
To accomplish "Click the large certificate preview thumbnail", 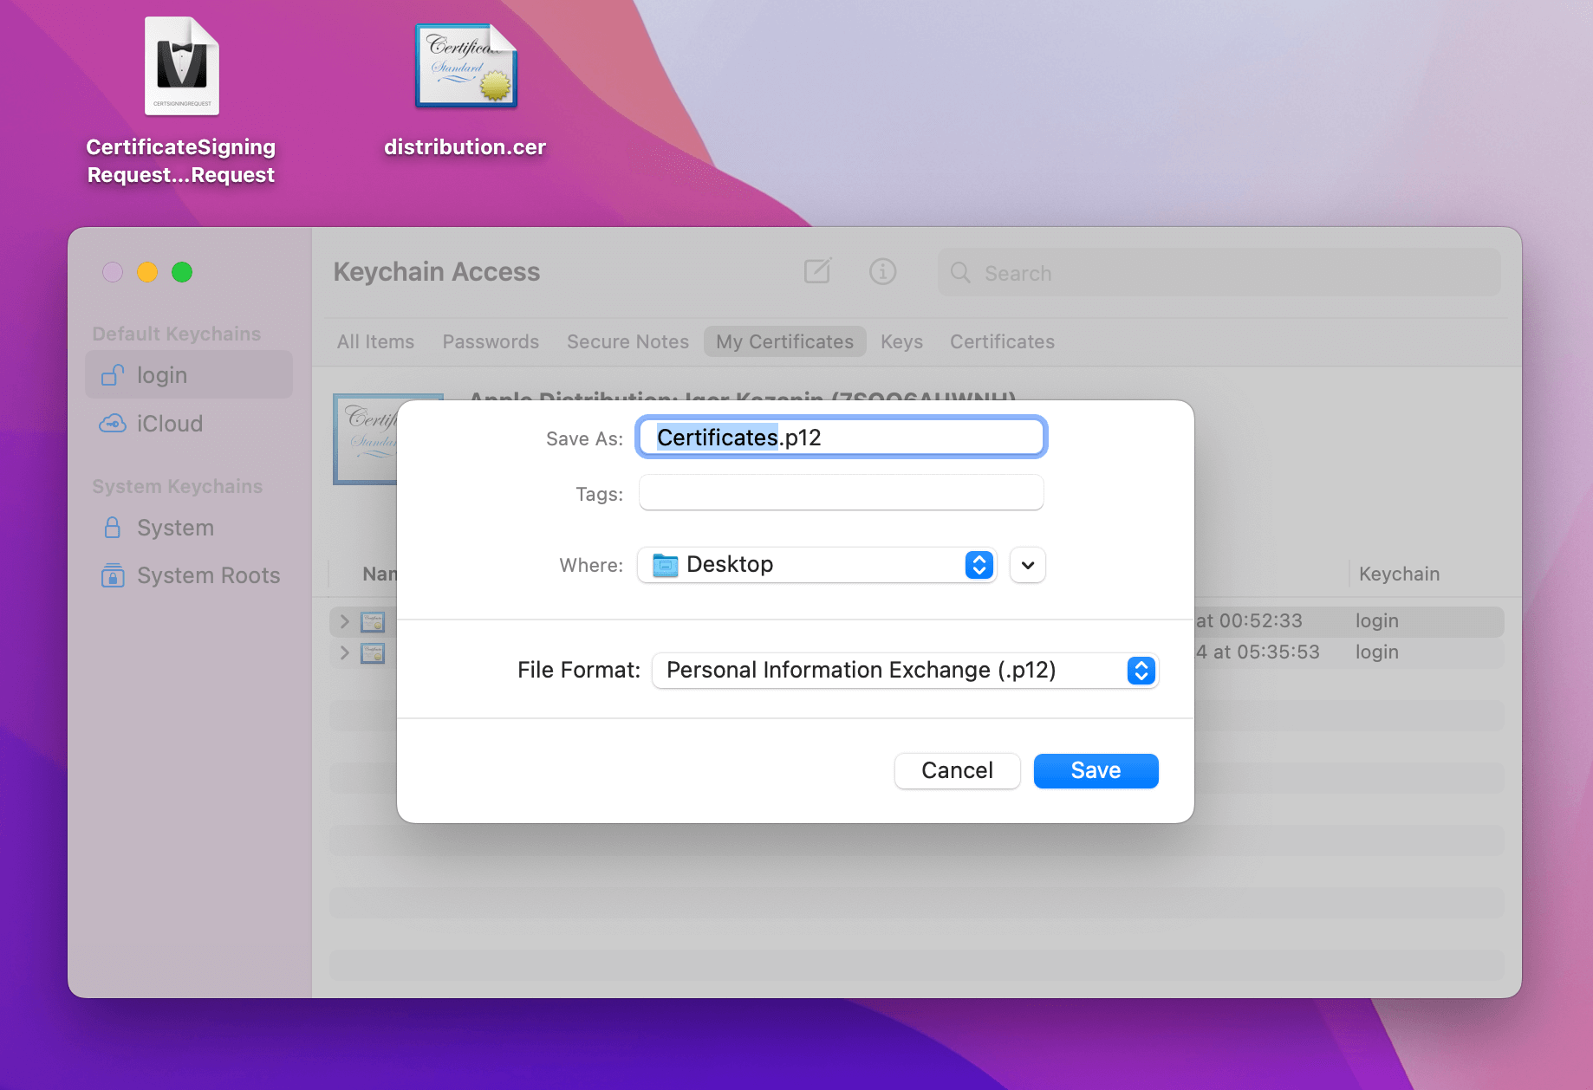I will point(366,438).
